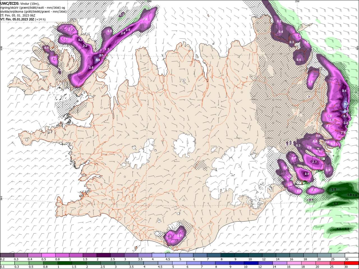Click the grey-purple first swatch above 0.2, upper legend
This screenshot has height=269, width=359.
pos(7,255)
